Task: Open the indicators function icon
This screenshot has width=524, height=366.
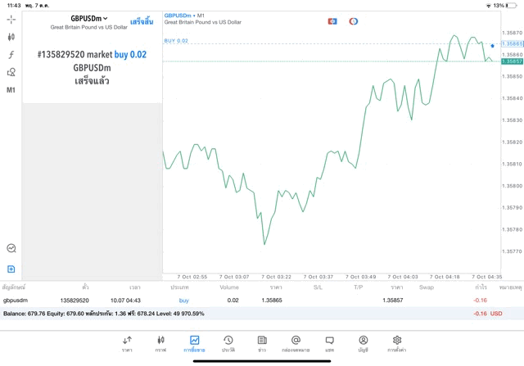Action: click(11, 55)
